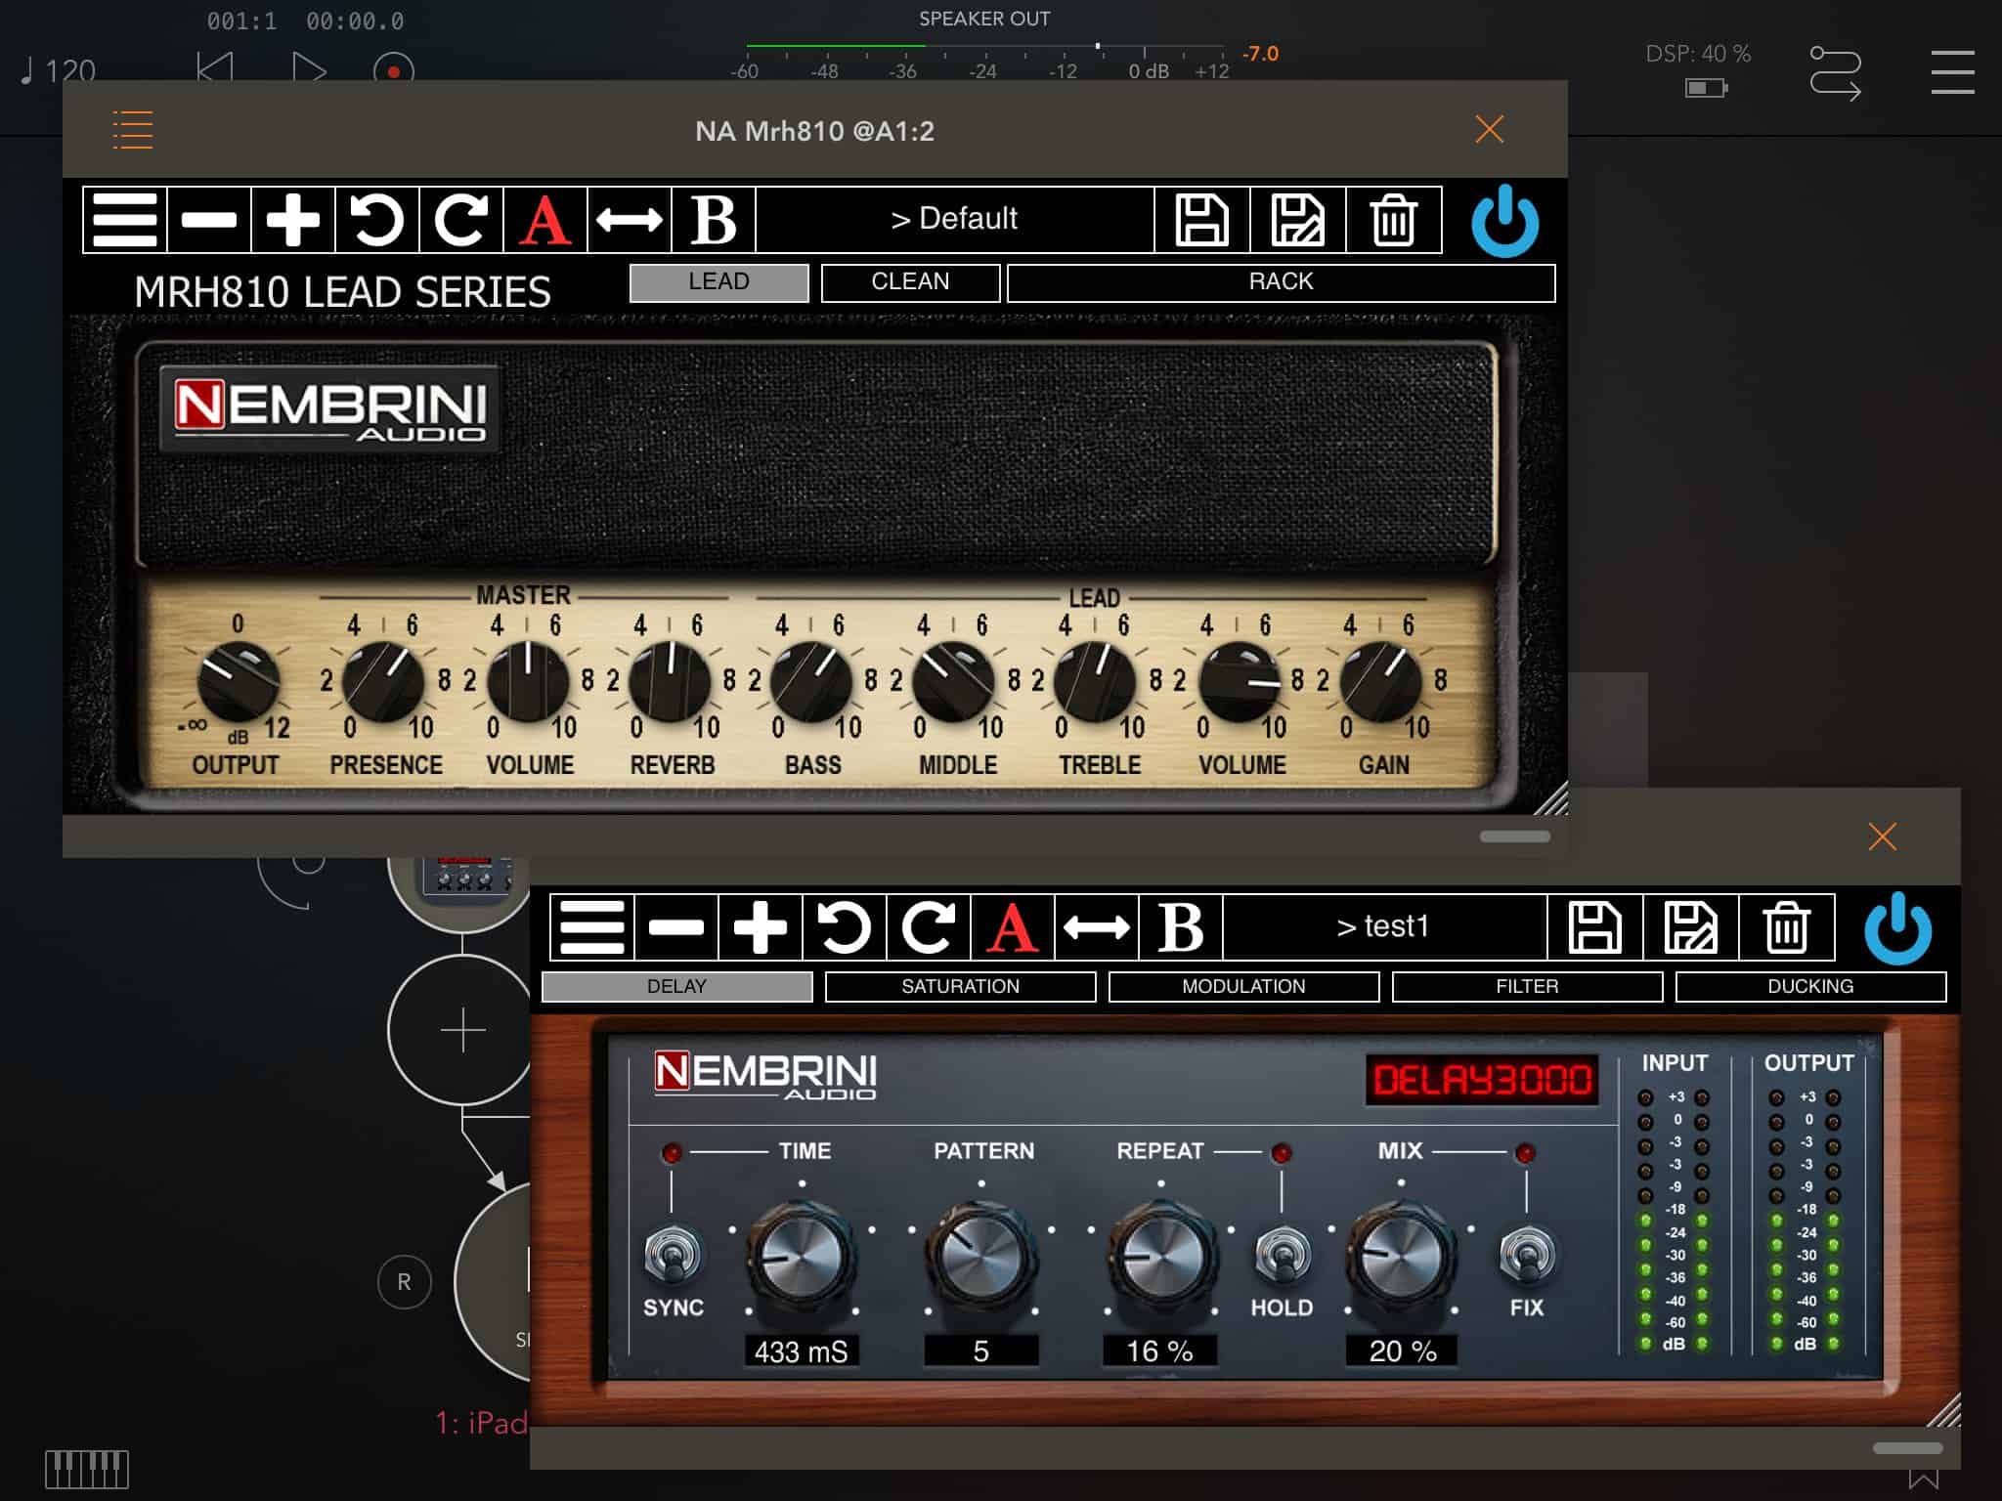The width and height of the screenshot is (2002, 1501).
Task: Delete the MRH810 preset with trash icon
Action: click(x=1394, y=220)
